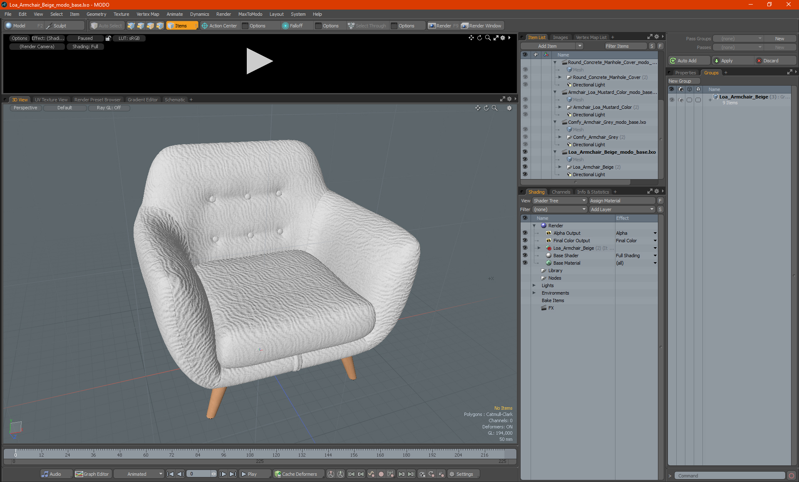
Task: Click the Cache Deformers icon
Action: 278,474
